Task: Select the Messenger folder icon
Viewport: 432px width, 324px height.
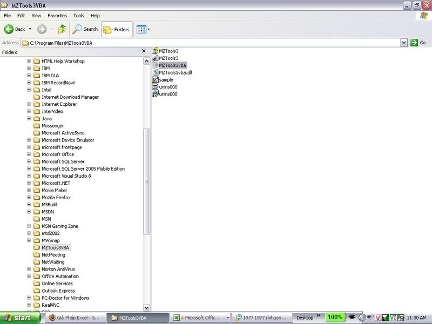Action: click(x=37, y=126)
